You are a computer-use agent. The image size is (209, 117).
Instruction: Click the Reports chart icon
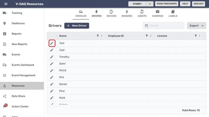point(5,34)
